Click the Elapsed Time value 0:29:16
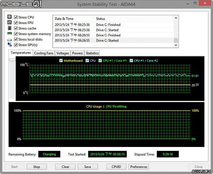The width and height of the screenshot is (213, 174). [168, 154]
